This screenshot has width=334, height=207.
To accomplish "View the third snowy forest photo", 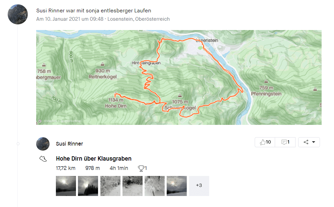I will (110, 186).
